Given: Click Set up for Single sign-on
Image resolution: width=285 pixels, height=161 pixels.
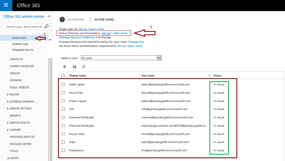Looking at the screenshot, I should point(83,29).
